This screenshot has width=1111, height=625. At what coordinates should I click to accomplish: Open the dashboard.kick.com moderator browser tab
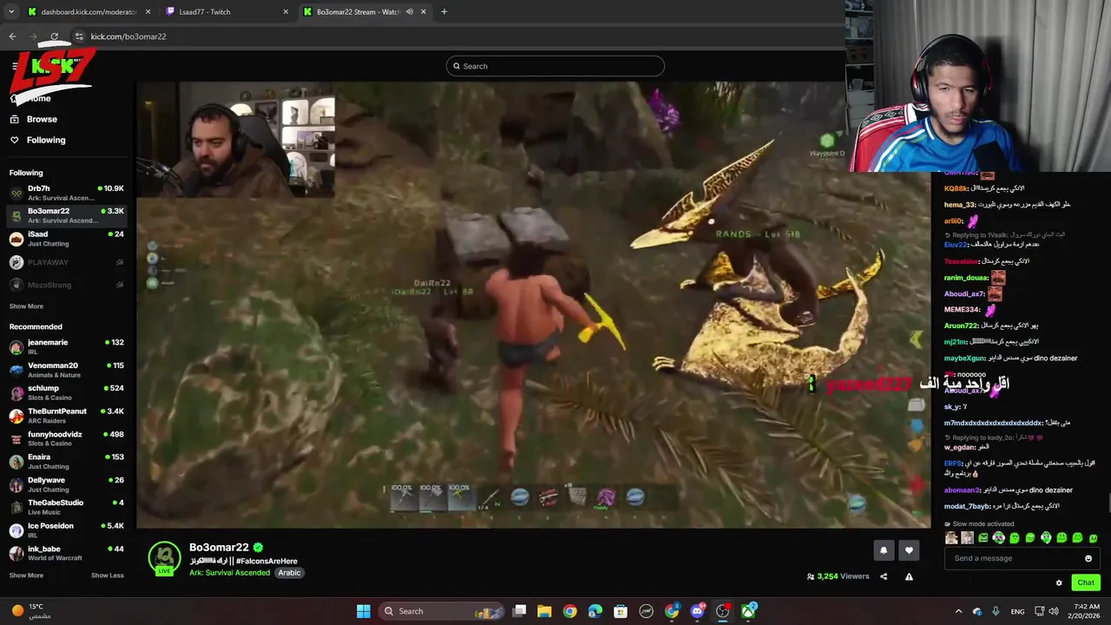click(x=89, y=12)
